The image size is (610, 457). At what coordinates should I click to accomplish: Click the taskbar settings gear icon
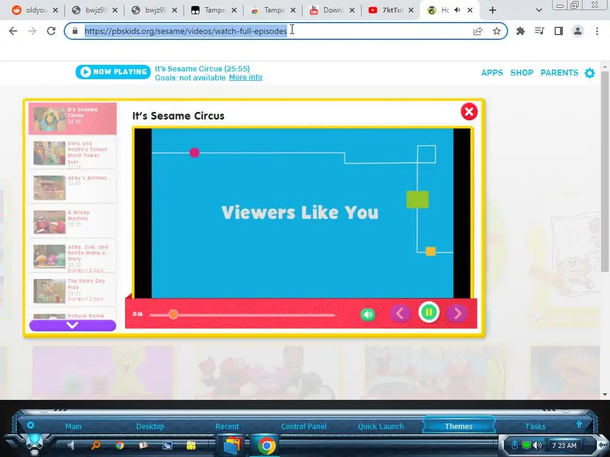(x=30, y=425)
